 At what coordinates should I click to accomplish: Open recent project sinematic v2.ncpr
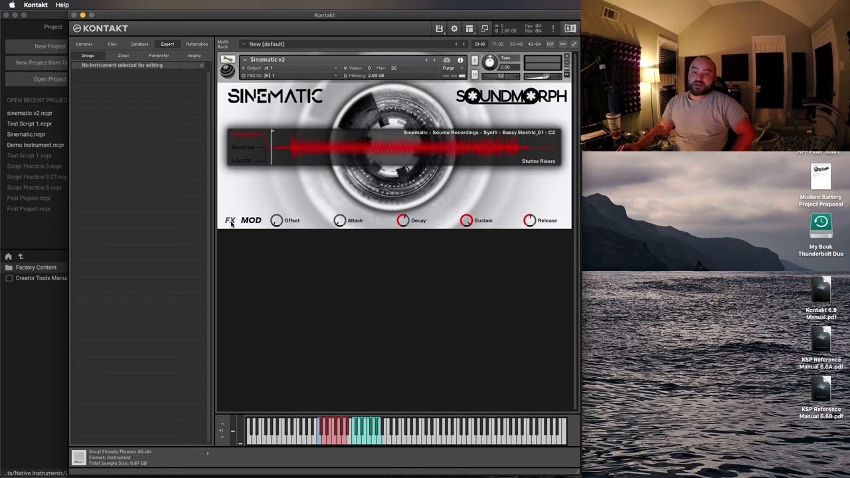pos(30,113)
